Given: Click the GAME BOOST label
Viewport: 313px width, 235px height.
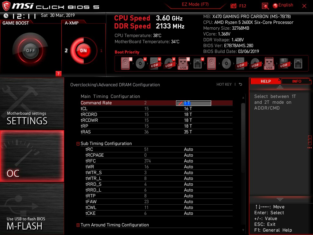Looking at the screenshot, I should pyautogui.click(x=16, y=23).
